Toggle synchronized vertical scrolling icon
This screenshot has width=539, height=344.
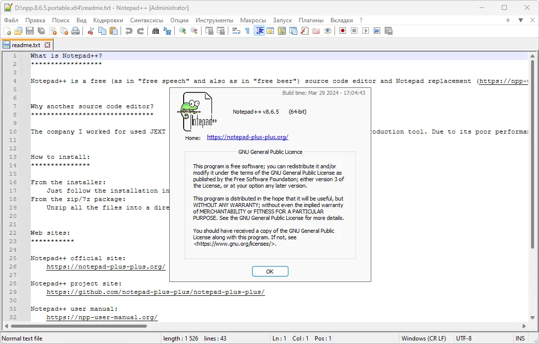209,31
